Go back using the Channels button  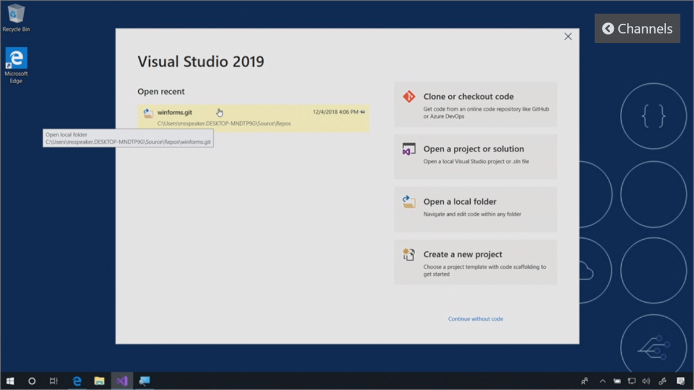tap(637, 28)
